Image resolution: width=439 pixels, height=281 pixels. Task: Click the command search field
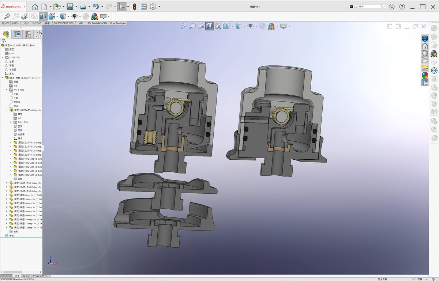pos(367,7)
